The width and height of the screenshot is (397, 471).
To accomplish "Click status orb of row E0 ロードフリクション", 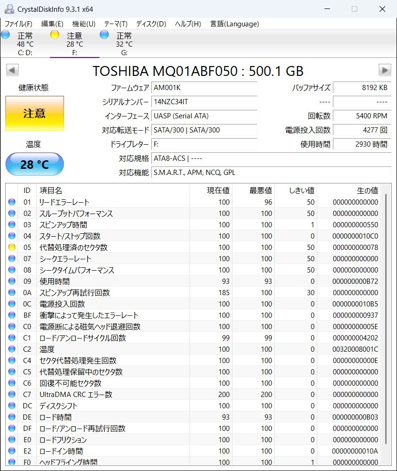I will coord(12,439).
